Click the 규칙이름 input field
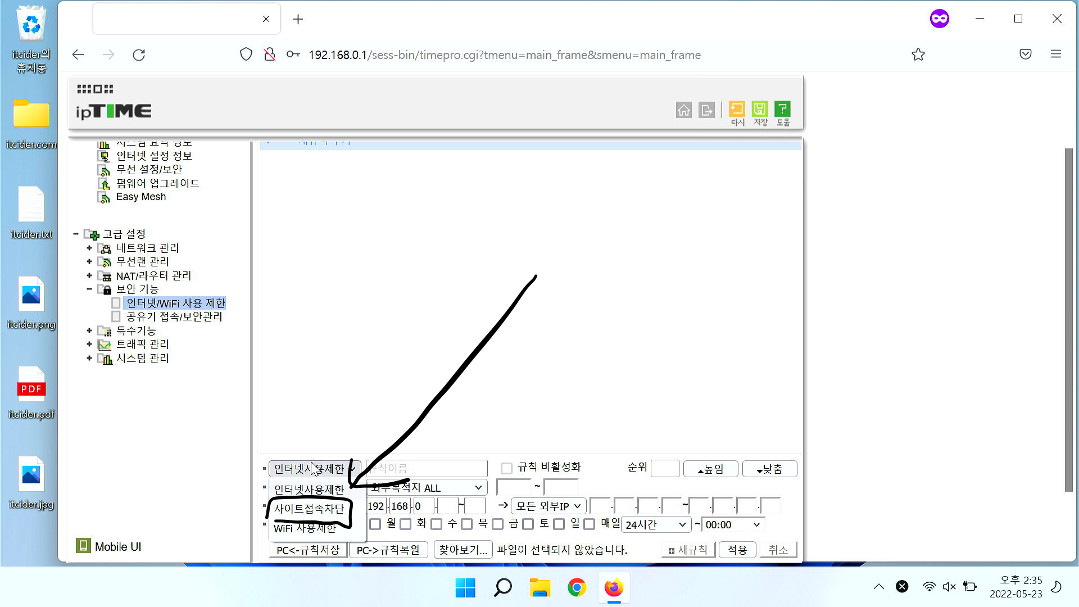 427,468
